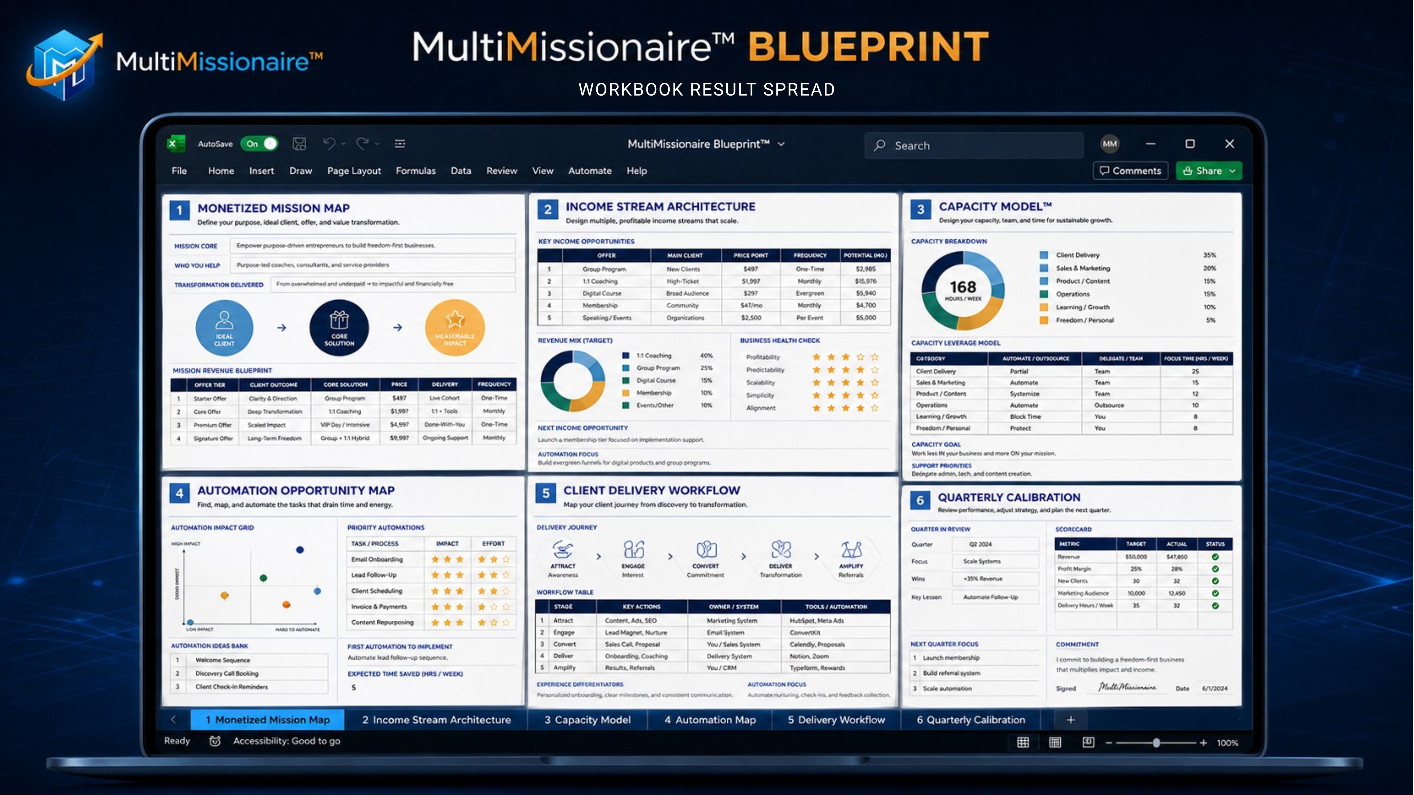
Task: Click the Ideal Client circle icon
Action: point(224,327)
